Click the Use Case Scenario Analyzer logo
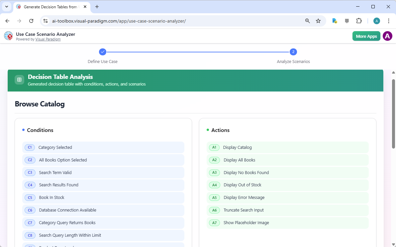The image size is (396, 247). (8, 36)
